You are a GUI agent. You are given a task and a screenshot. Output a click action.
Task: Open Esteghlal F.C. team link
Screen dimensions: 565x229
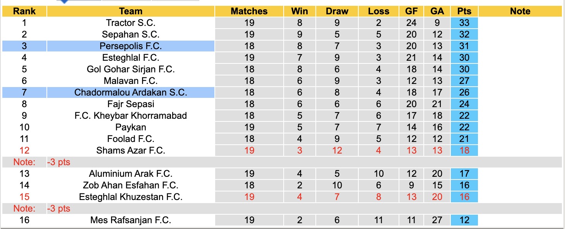click(131, 58)
